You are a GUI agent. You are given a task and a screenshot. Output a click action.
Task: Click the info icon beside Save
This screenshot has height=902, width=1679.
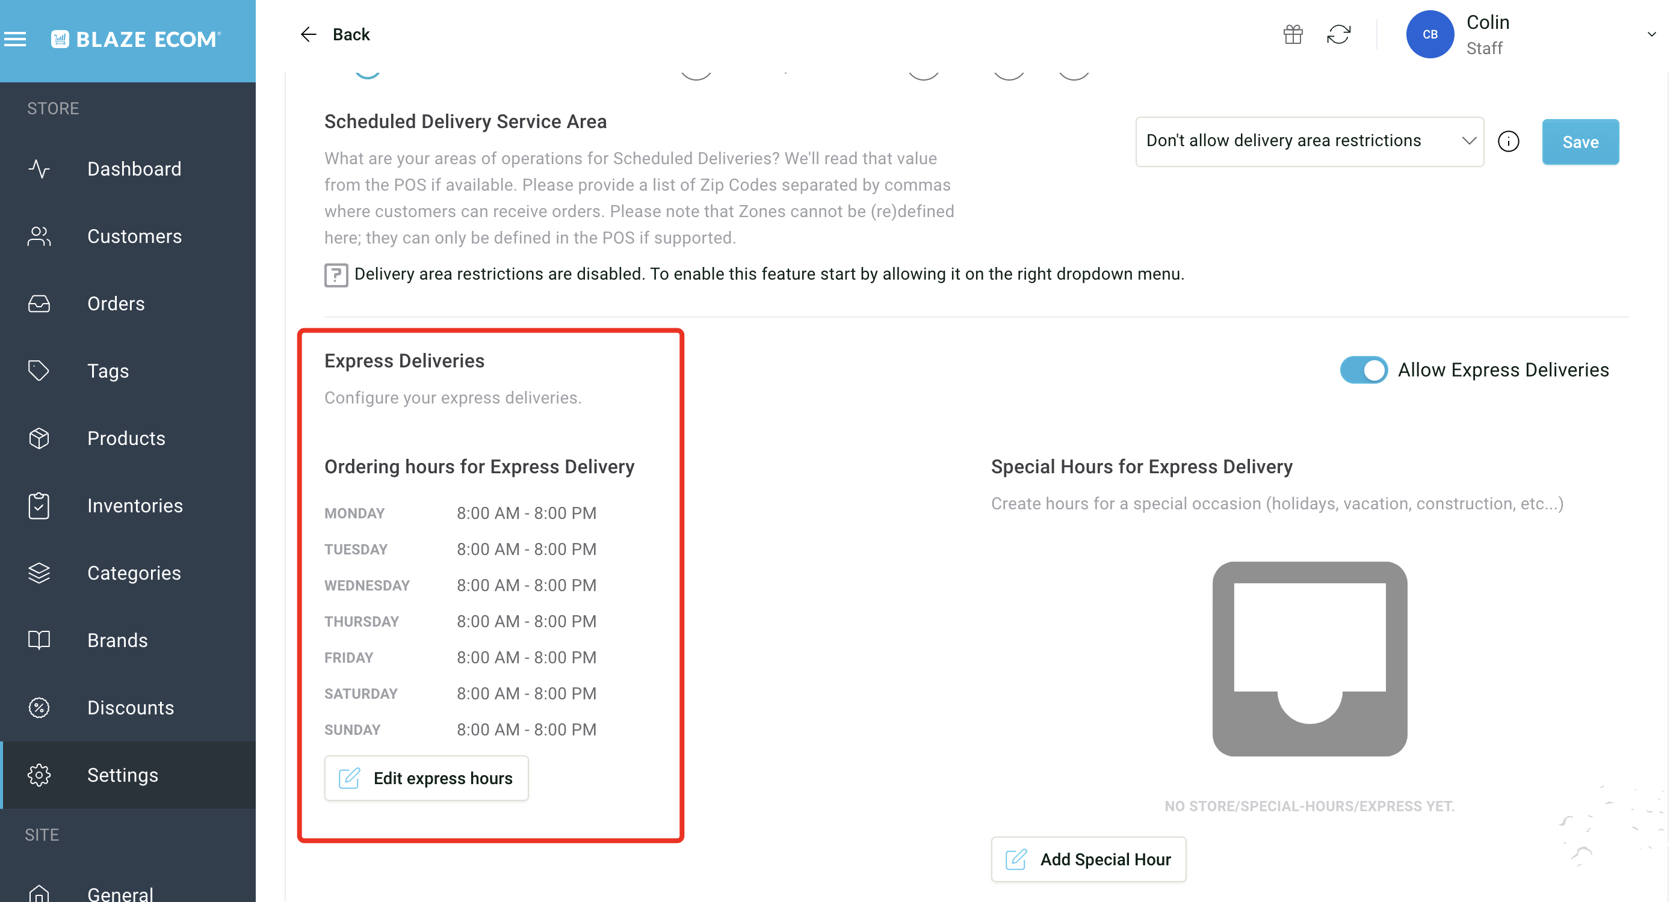click(1507, 141)
